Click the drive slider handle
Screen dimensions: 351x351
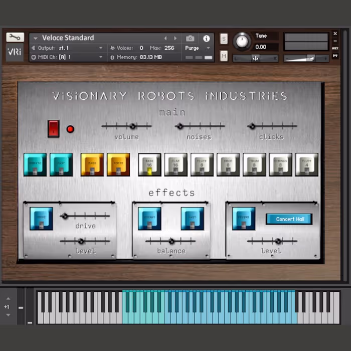(x=65, y=216)
